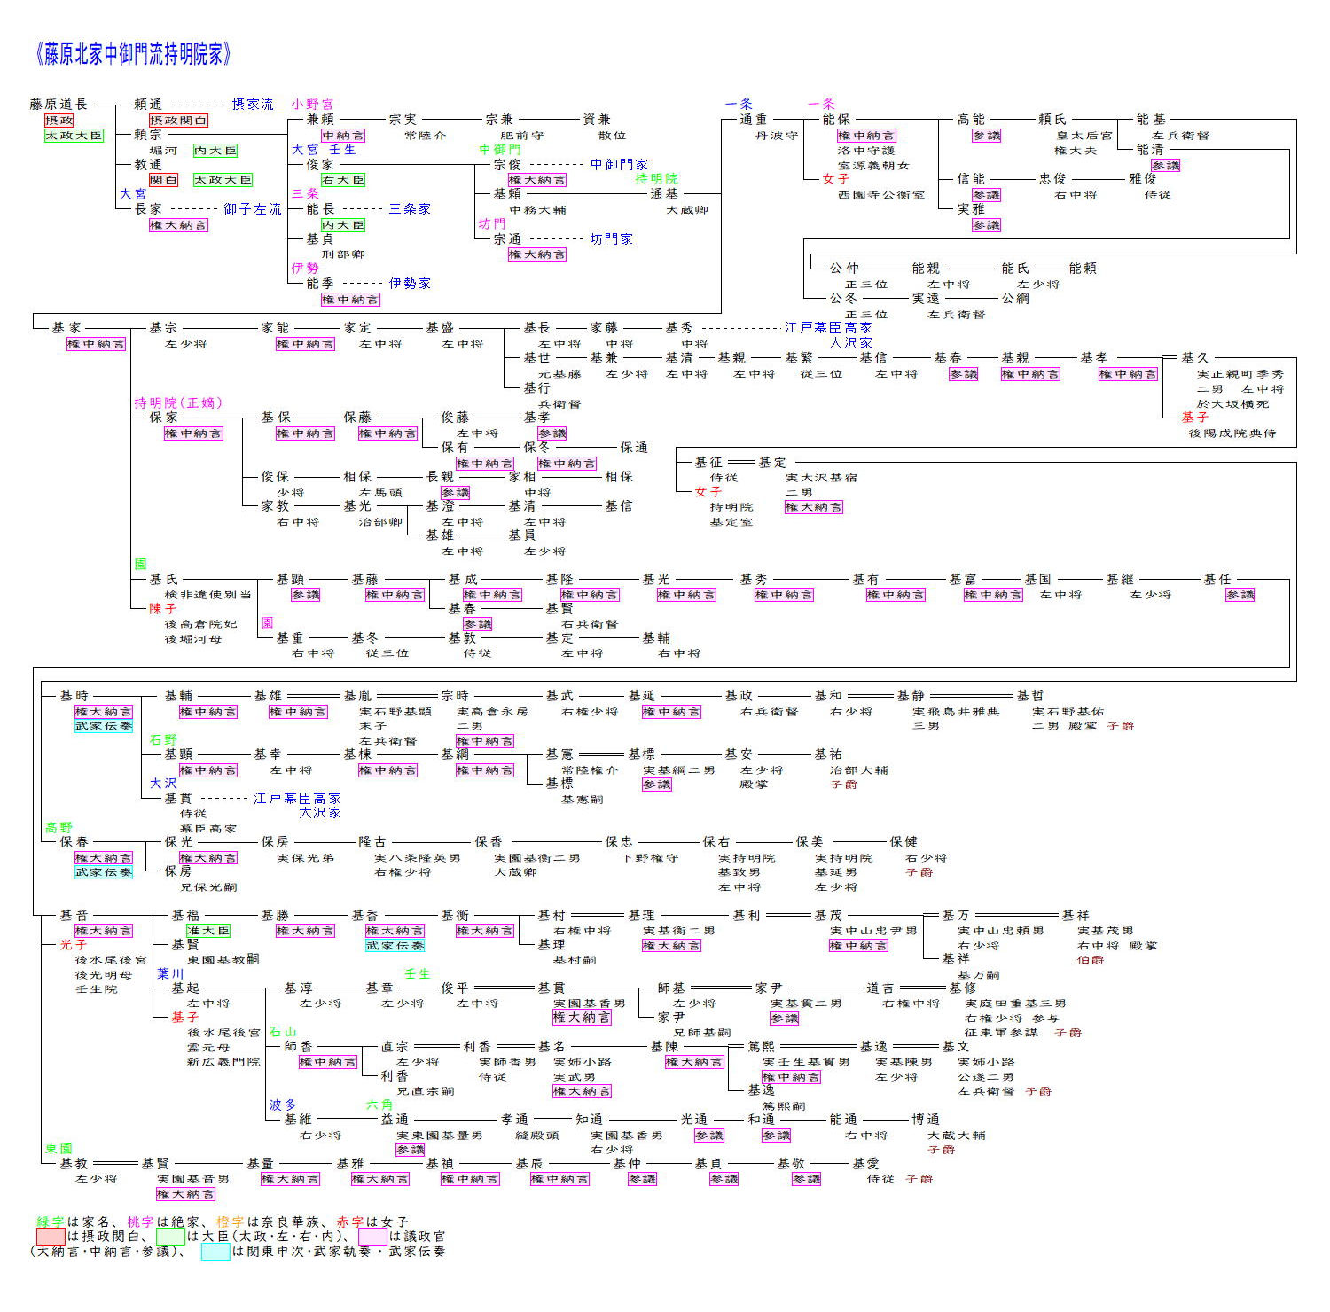Open the 三条家 link next to 能長
Image resolution: width=1330 pixels, height=1312 pixels.
pyautogui.click(x=410, y=209)
